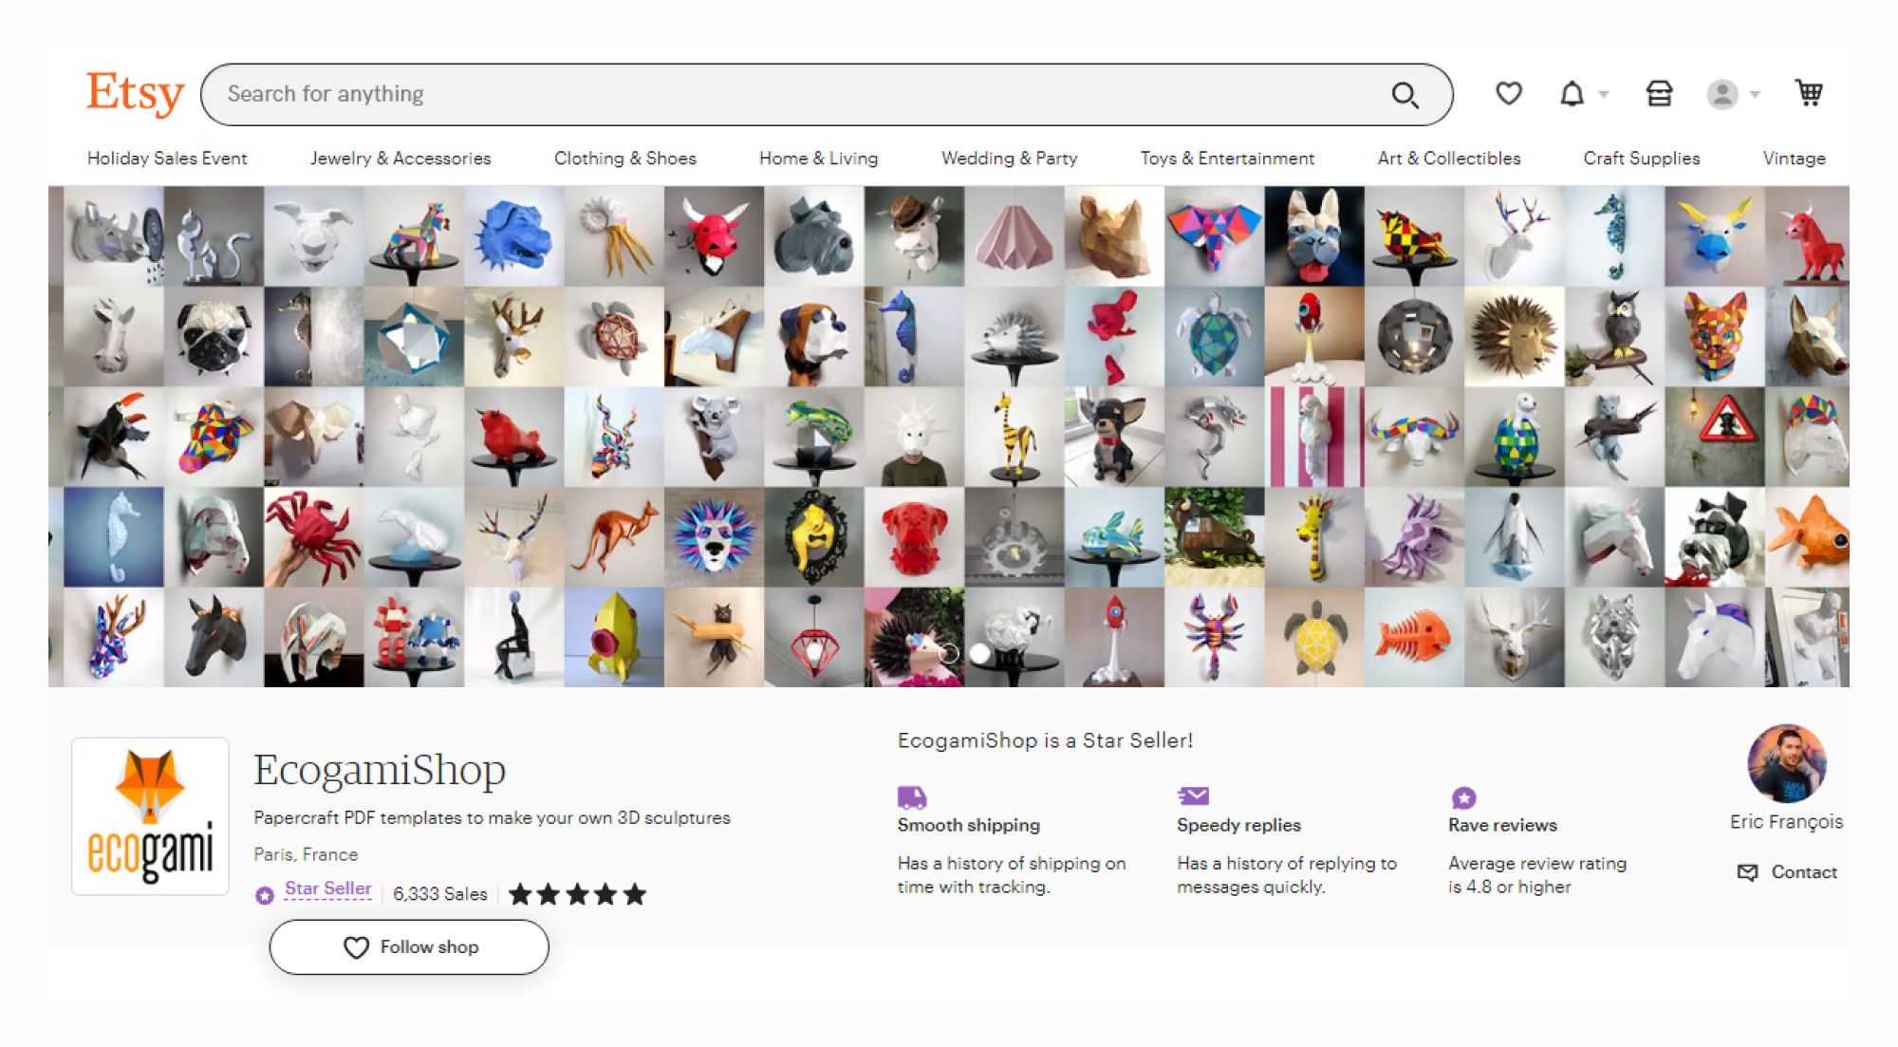Click the Contact link

coord(1804,872)
